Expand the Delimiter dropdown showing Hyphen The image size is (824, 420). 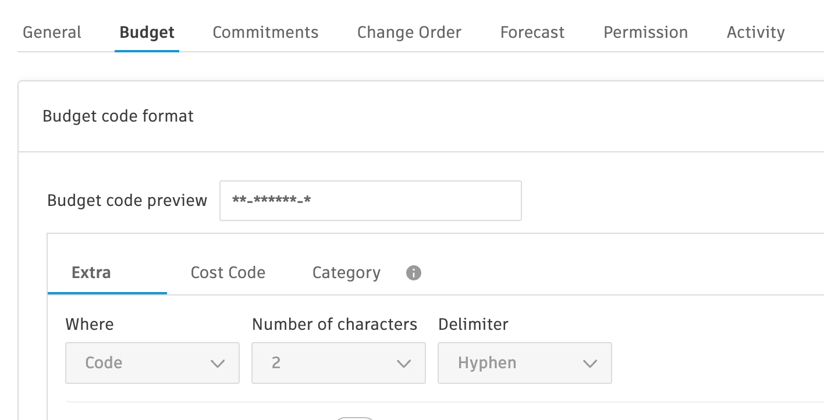[525, 363]
